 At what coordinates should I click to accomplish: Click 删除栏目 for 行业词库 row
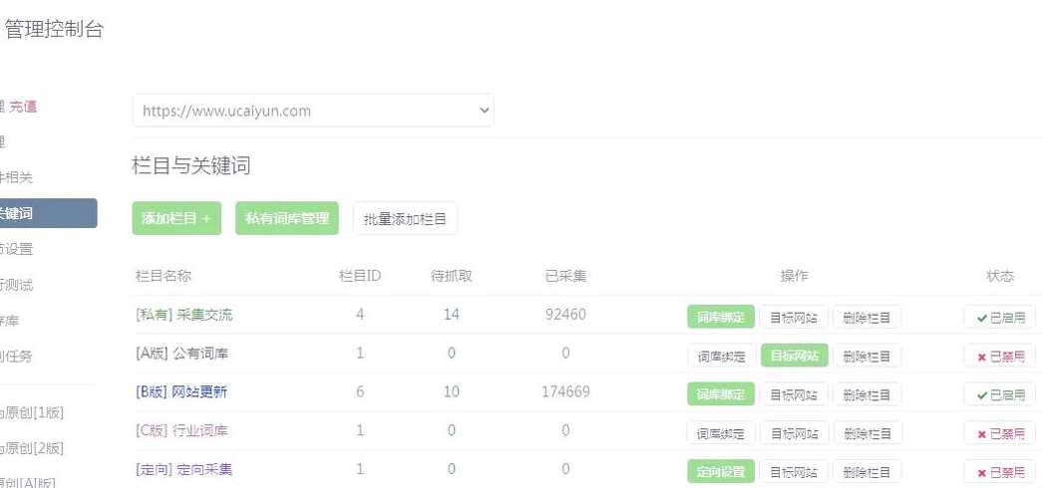tap(867, 433)
